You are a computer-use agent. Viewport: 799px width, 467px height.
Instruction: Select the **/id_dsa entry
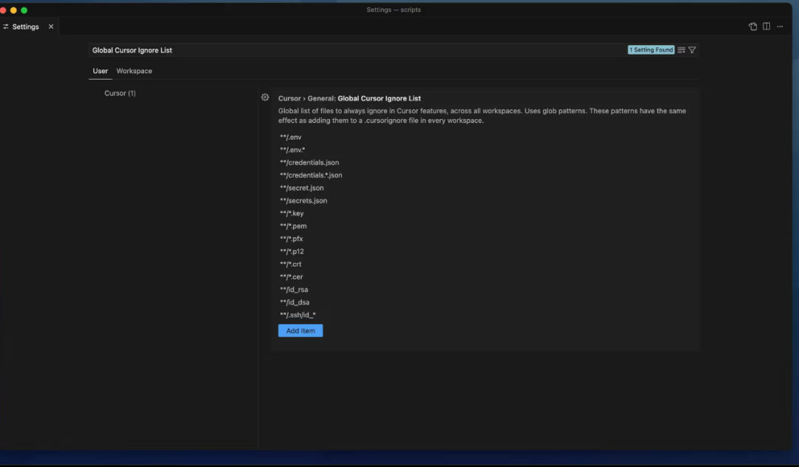pos(294,302)
